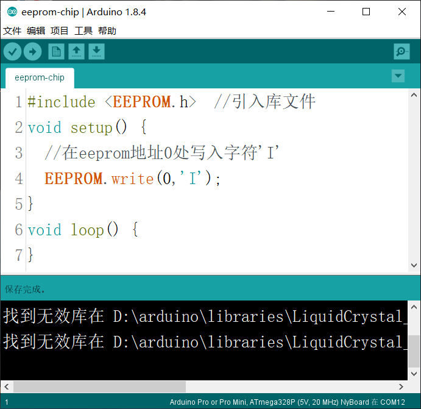
Task: Click editor scrollbar down arrow
Action: (x=414, y=265)
